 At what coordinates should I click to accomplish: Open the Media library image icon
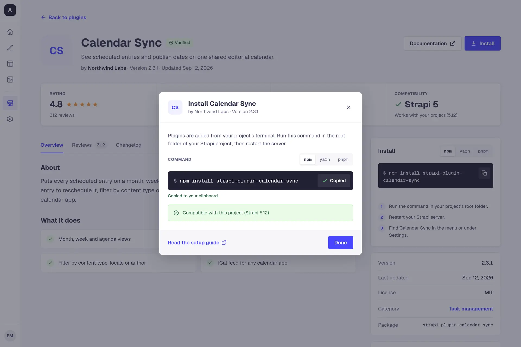coord(10,79)
